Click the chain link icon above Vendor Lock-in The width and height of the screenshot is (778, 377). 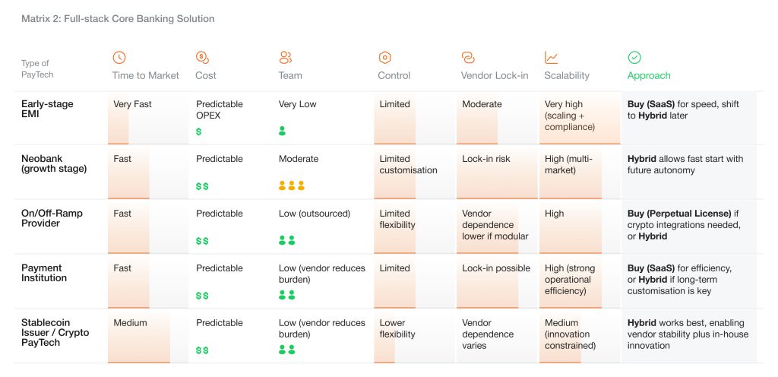[x=468, y=58]
